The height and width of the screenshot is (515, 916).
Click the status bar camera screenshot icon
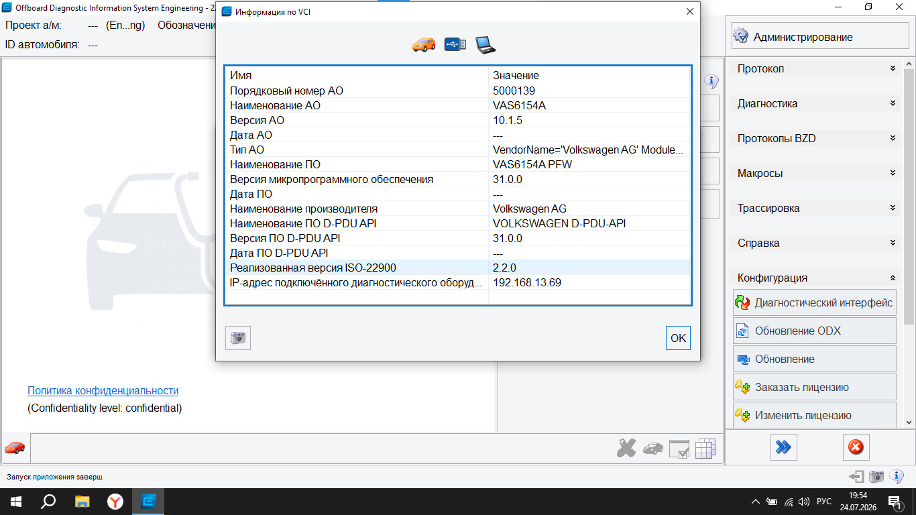[876, 477]
